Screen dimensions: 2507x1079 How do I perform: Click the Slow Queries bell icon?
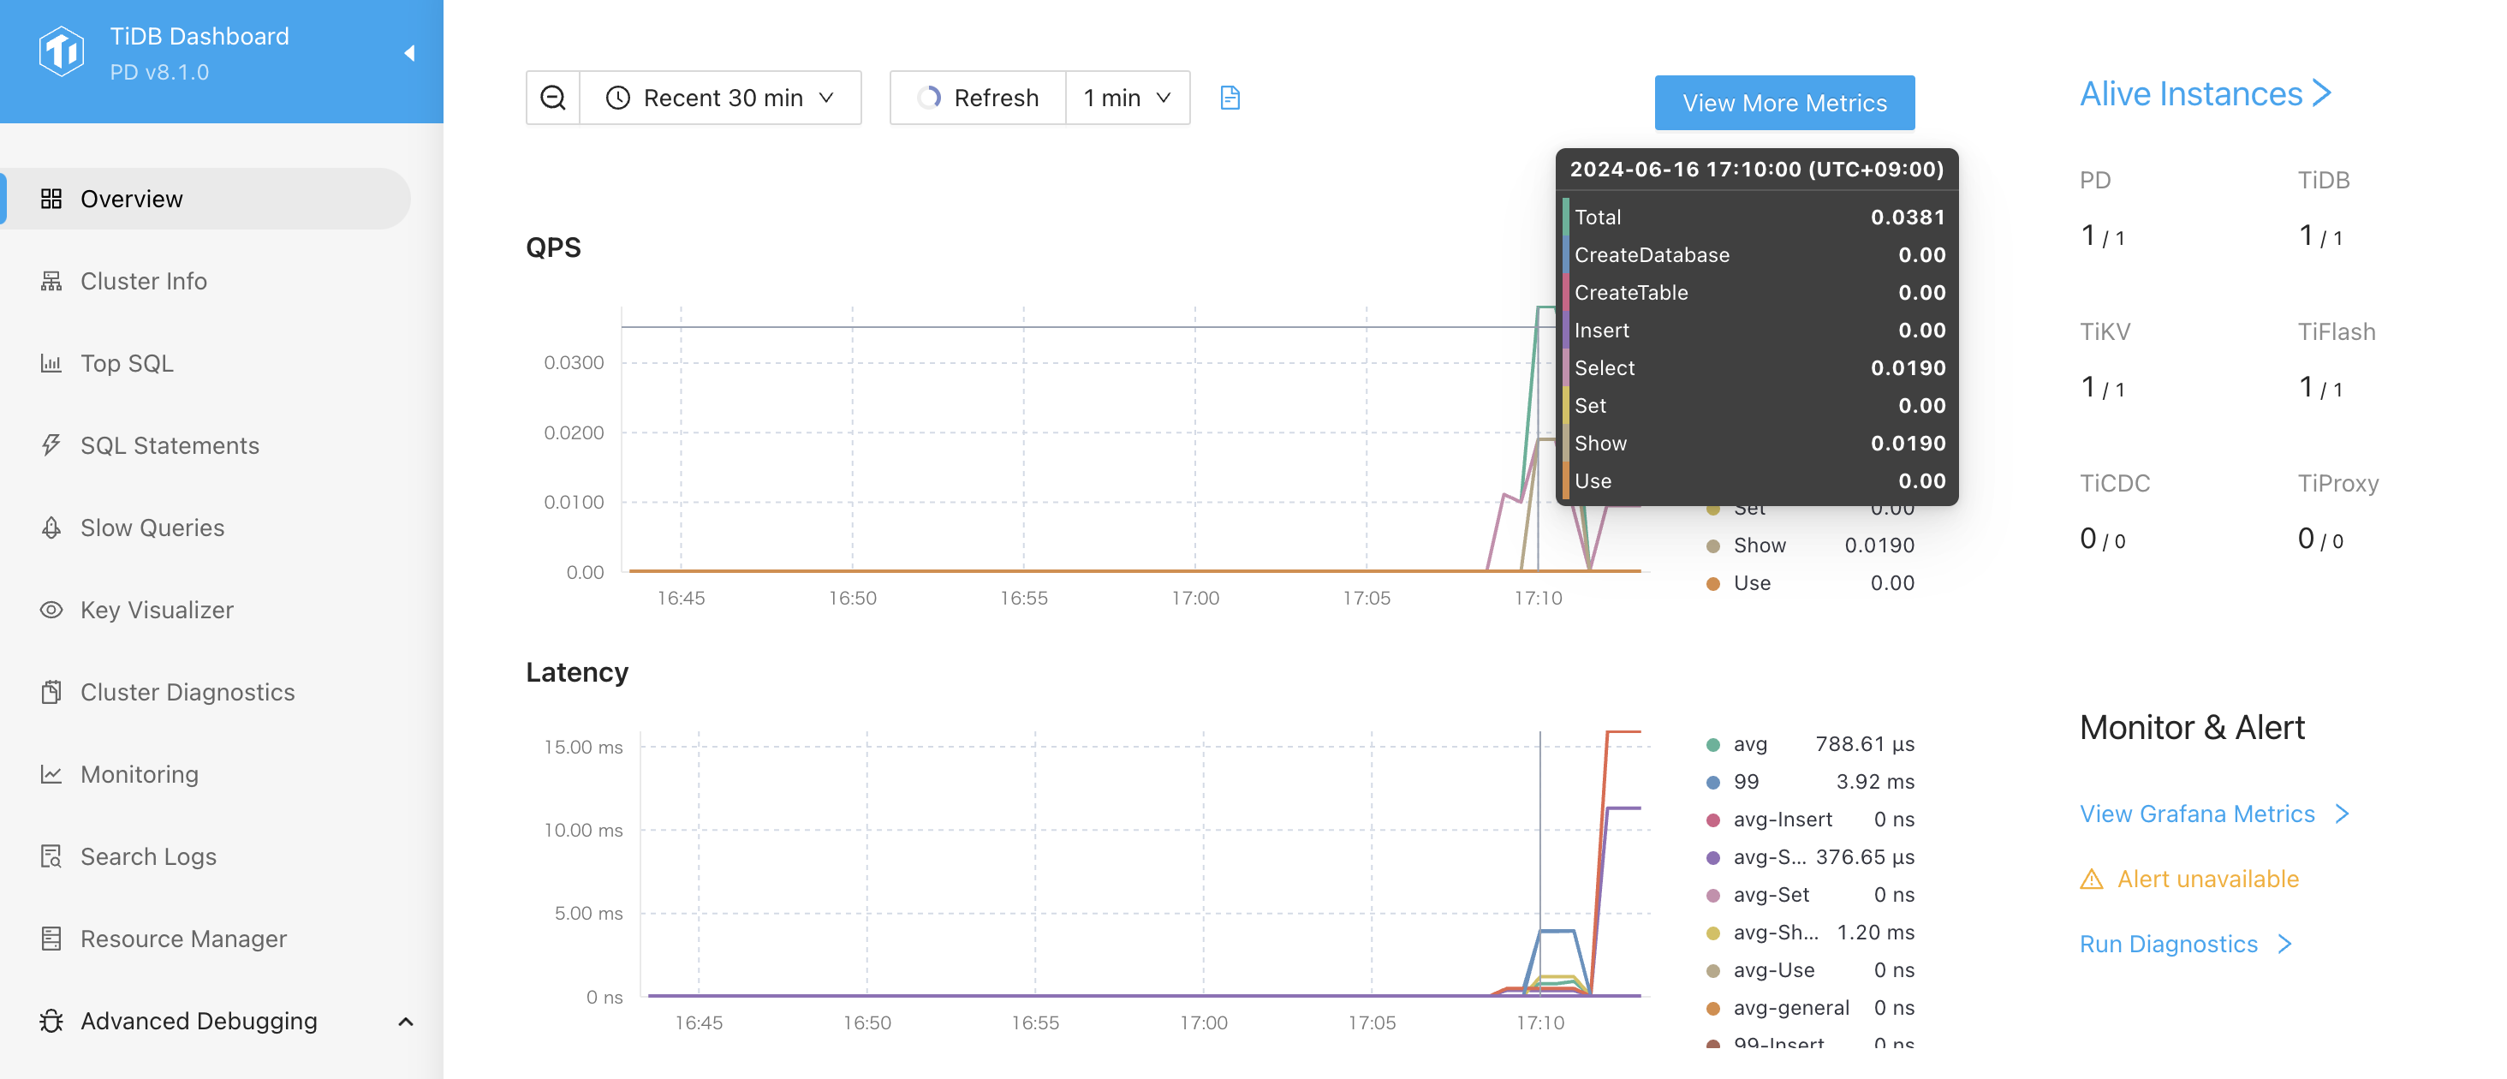point(51,528)
